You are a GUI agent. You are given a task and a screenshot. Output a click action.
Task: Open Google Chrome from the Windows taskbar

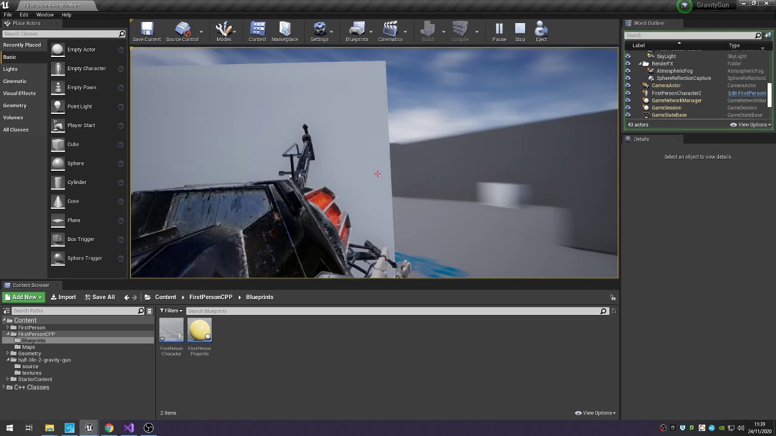(109, 428)
